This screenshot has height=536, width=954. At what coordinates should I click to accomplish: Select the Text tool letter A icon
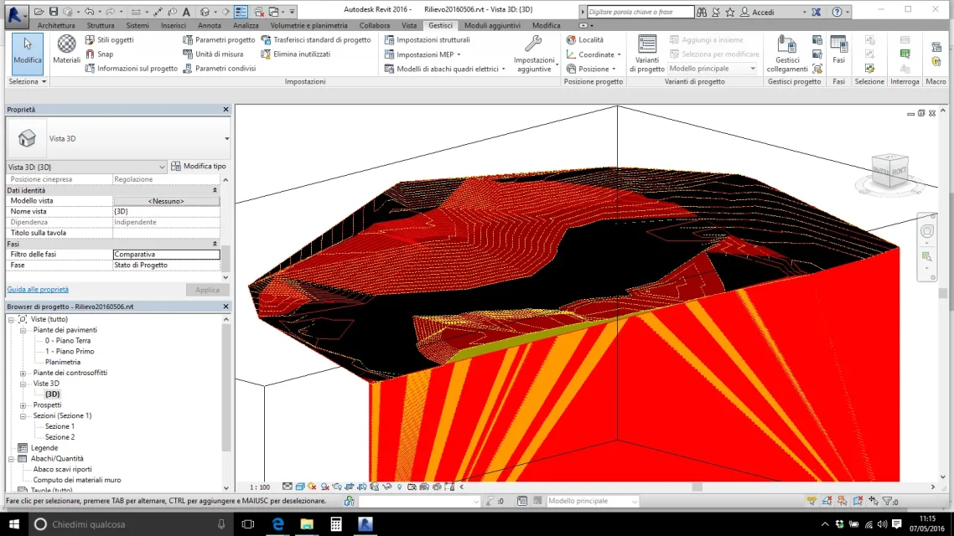(x=186, y=12)
